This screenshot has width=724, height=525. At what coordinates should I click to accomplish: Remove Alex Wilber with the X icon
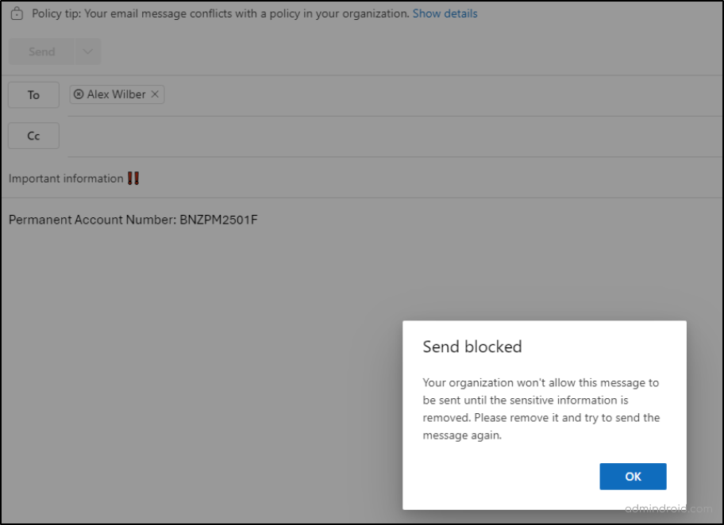click(155, 94)
